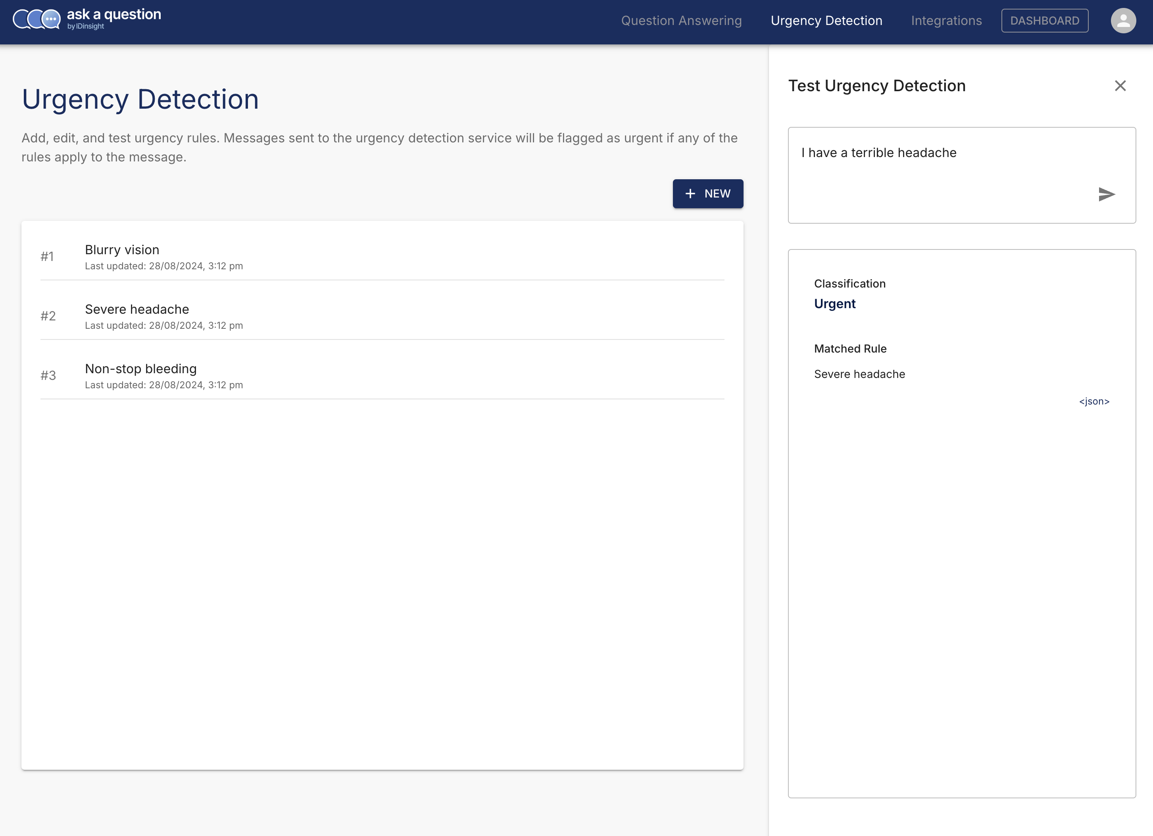Open the Integrations page
1153x836 pixels.
(946, 21)
